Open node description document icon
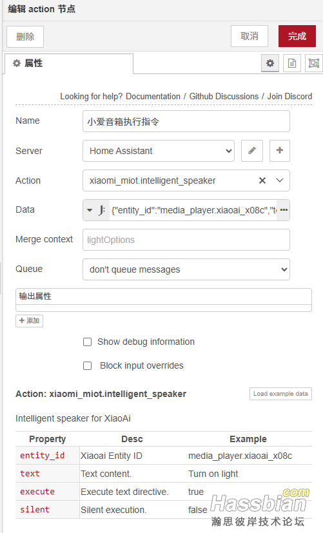 click(x=291, y=63)
